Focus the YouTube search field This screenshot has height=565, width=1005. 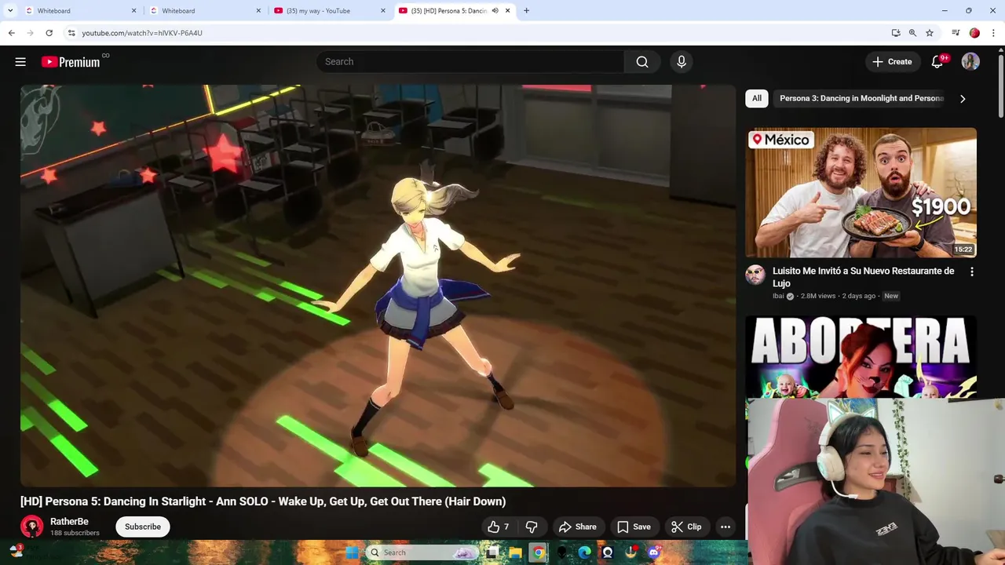[470, 62]
